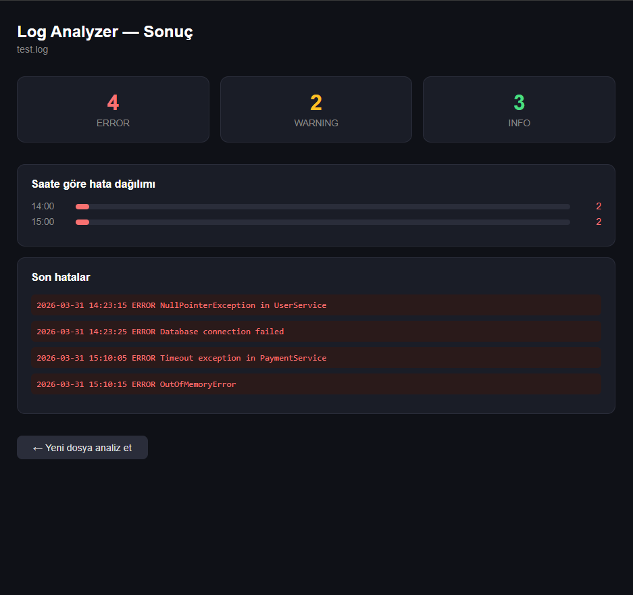Viewport: 633px width, 595px height.
Task: Click the error count 2 beside the 15:00 bar
Action: click(x=599, y=222)
